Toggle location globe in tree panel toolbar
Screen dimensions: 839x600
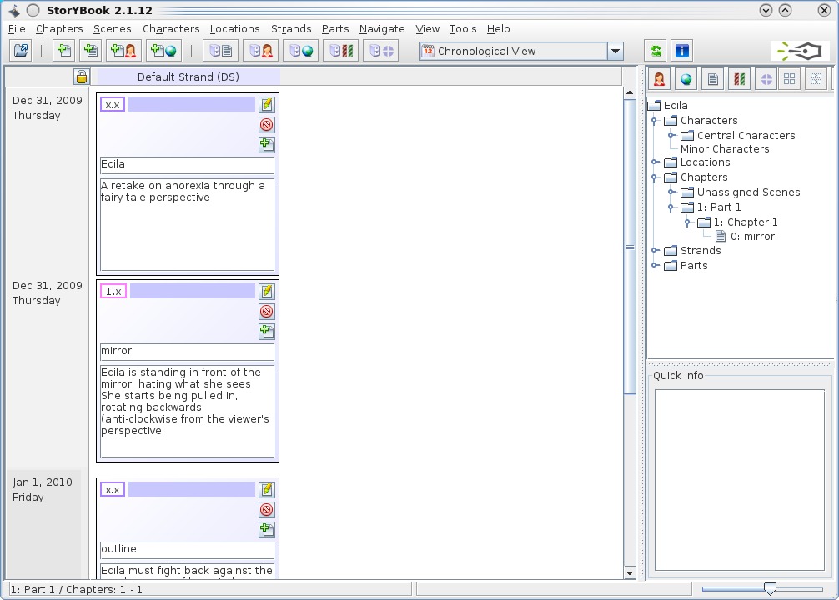[x=686, y=79]
